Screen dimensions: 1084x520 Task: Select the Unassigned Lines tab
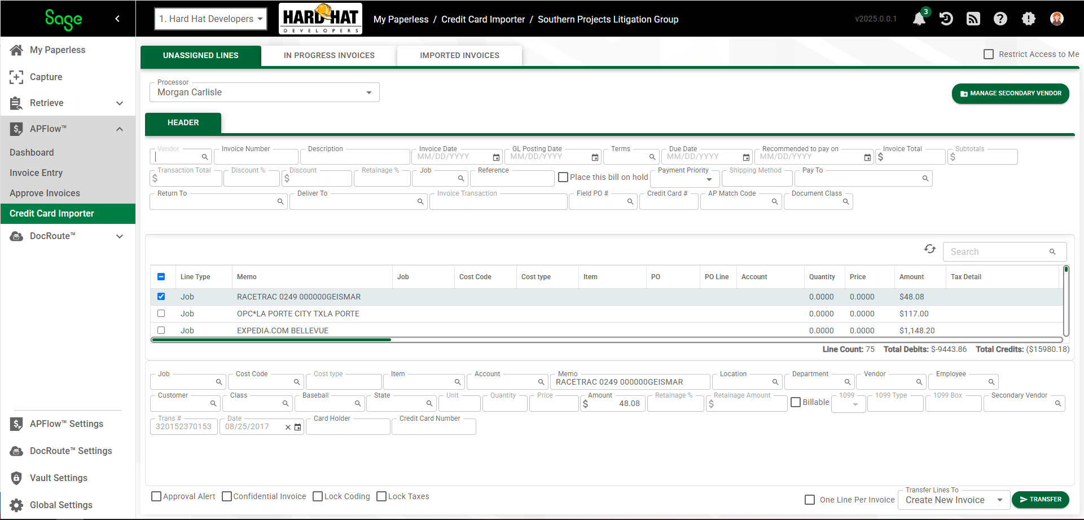[x=201, y=55]
